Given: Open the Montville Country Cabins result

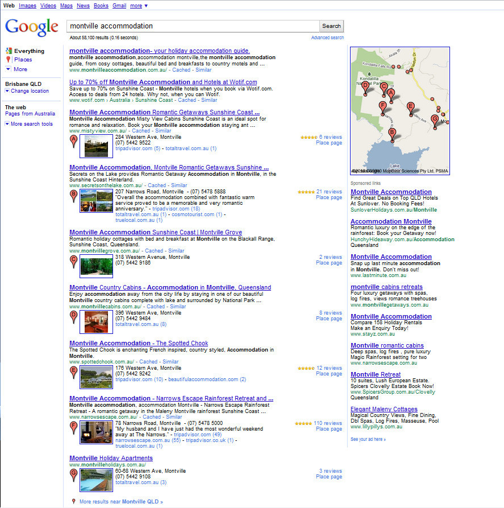Looking at the screenshot, I should click(170, 287).
